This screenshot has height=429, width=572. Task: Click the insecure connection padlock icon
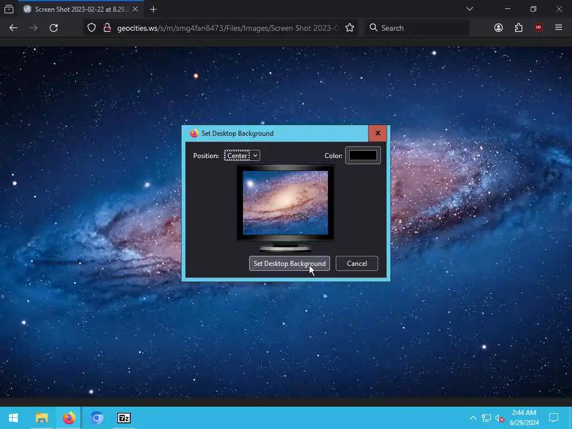click(x=107, y=28)
